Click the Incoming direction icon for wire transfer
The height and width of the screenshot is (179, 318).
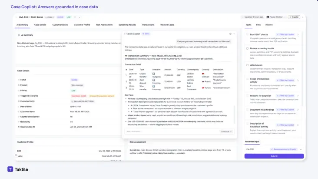pos(153,86)
